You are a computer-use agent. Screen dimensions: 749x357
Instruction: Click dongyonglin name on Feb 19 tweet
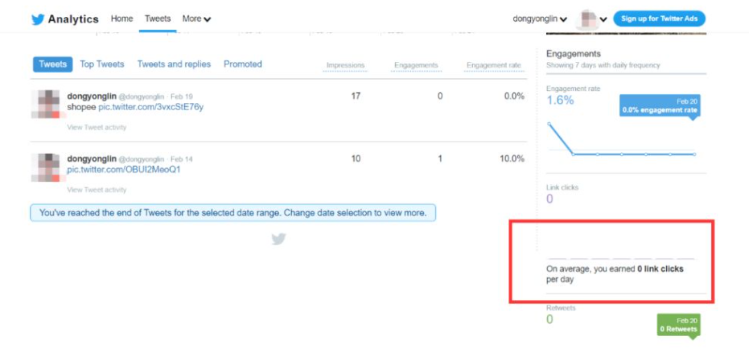pos(92,96)
